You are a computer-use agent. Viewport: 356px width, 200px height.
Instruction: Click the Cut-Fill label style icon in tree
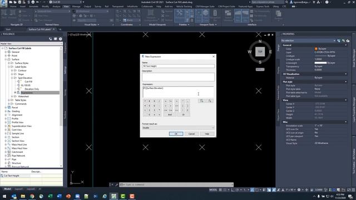tap(19, 82)
